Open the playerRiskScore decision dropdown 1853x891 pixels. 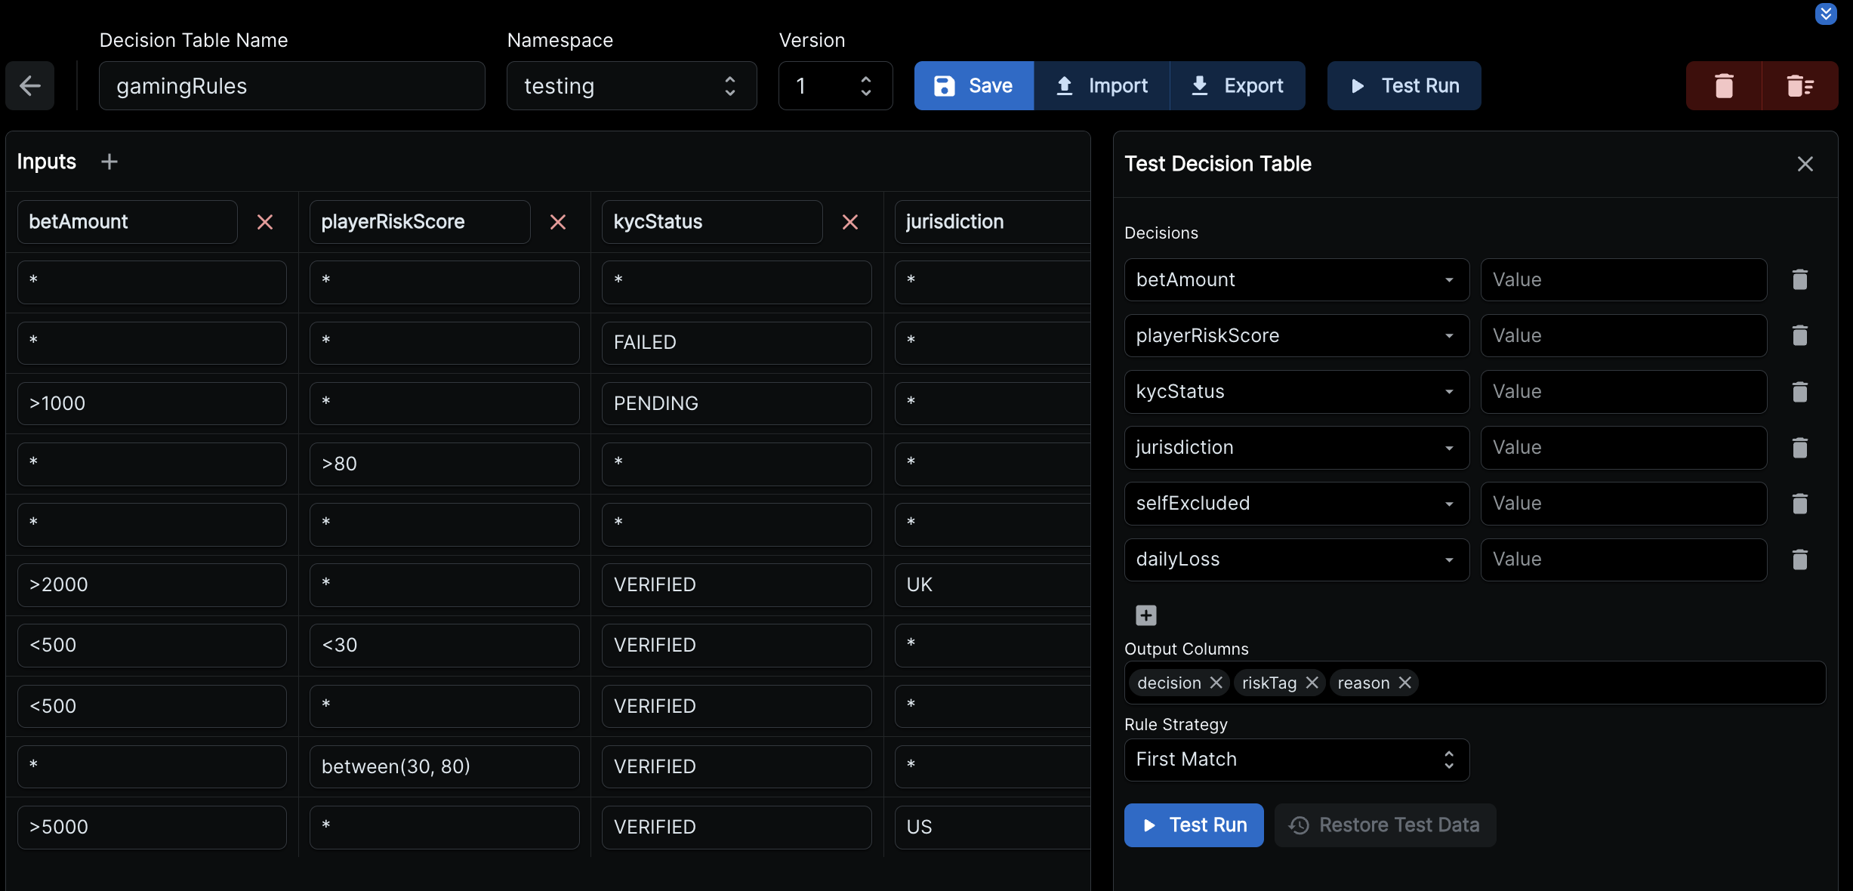(1296, 336)
